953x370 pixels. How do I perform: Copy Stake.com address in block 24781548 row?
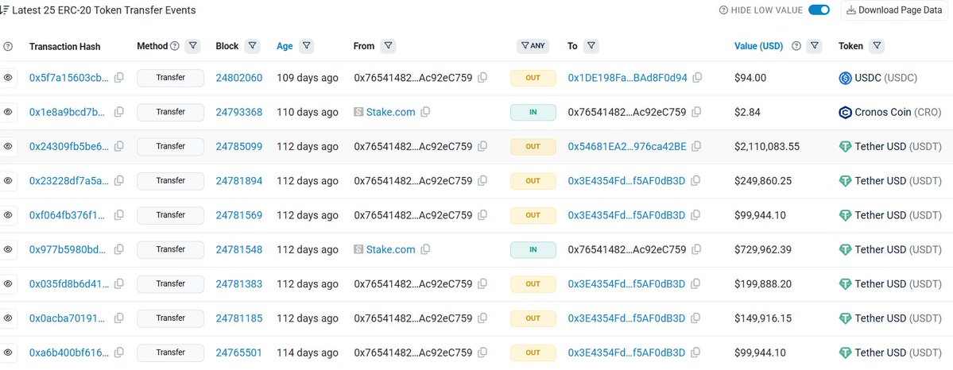pos(425,249)
